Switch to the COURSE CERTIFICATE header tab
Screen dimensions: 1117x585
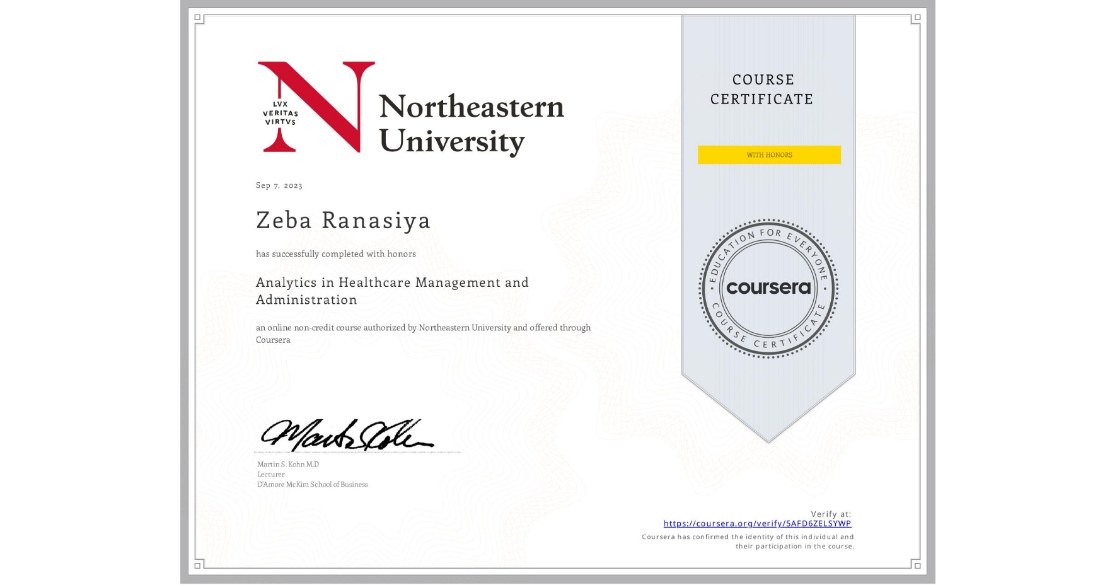[x=761, y=90]
